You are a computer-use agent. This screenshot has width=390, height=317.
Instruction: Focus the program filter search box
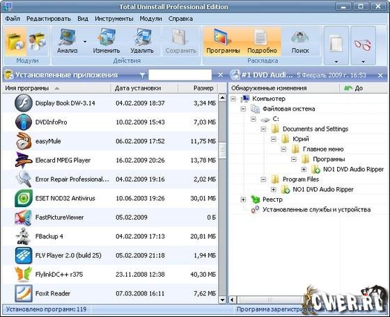click(180, 74)
